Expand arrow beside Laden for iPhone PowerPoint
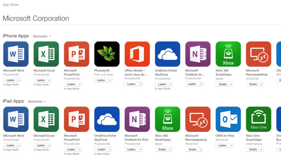This screenshot has height=166, width=281. 80,84
